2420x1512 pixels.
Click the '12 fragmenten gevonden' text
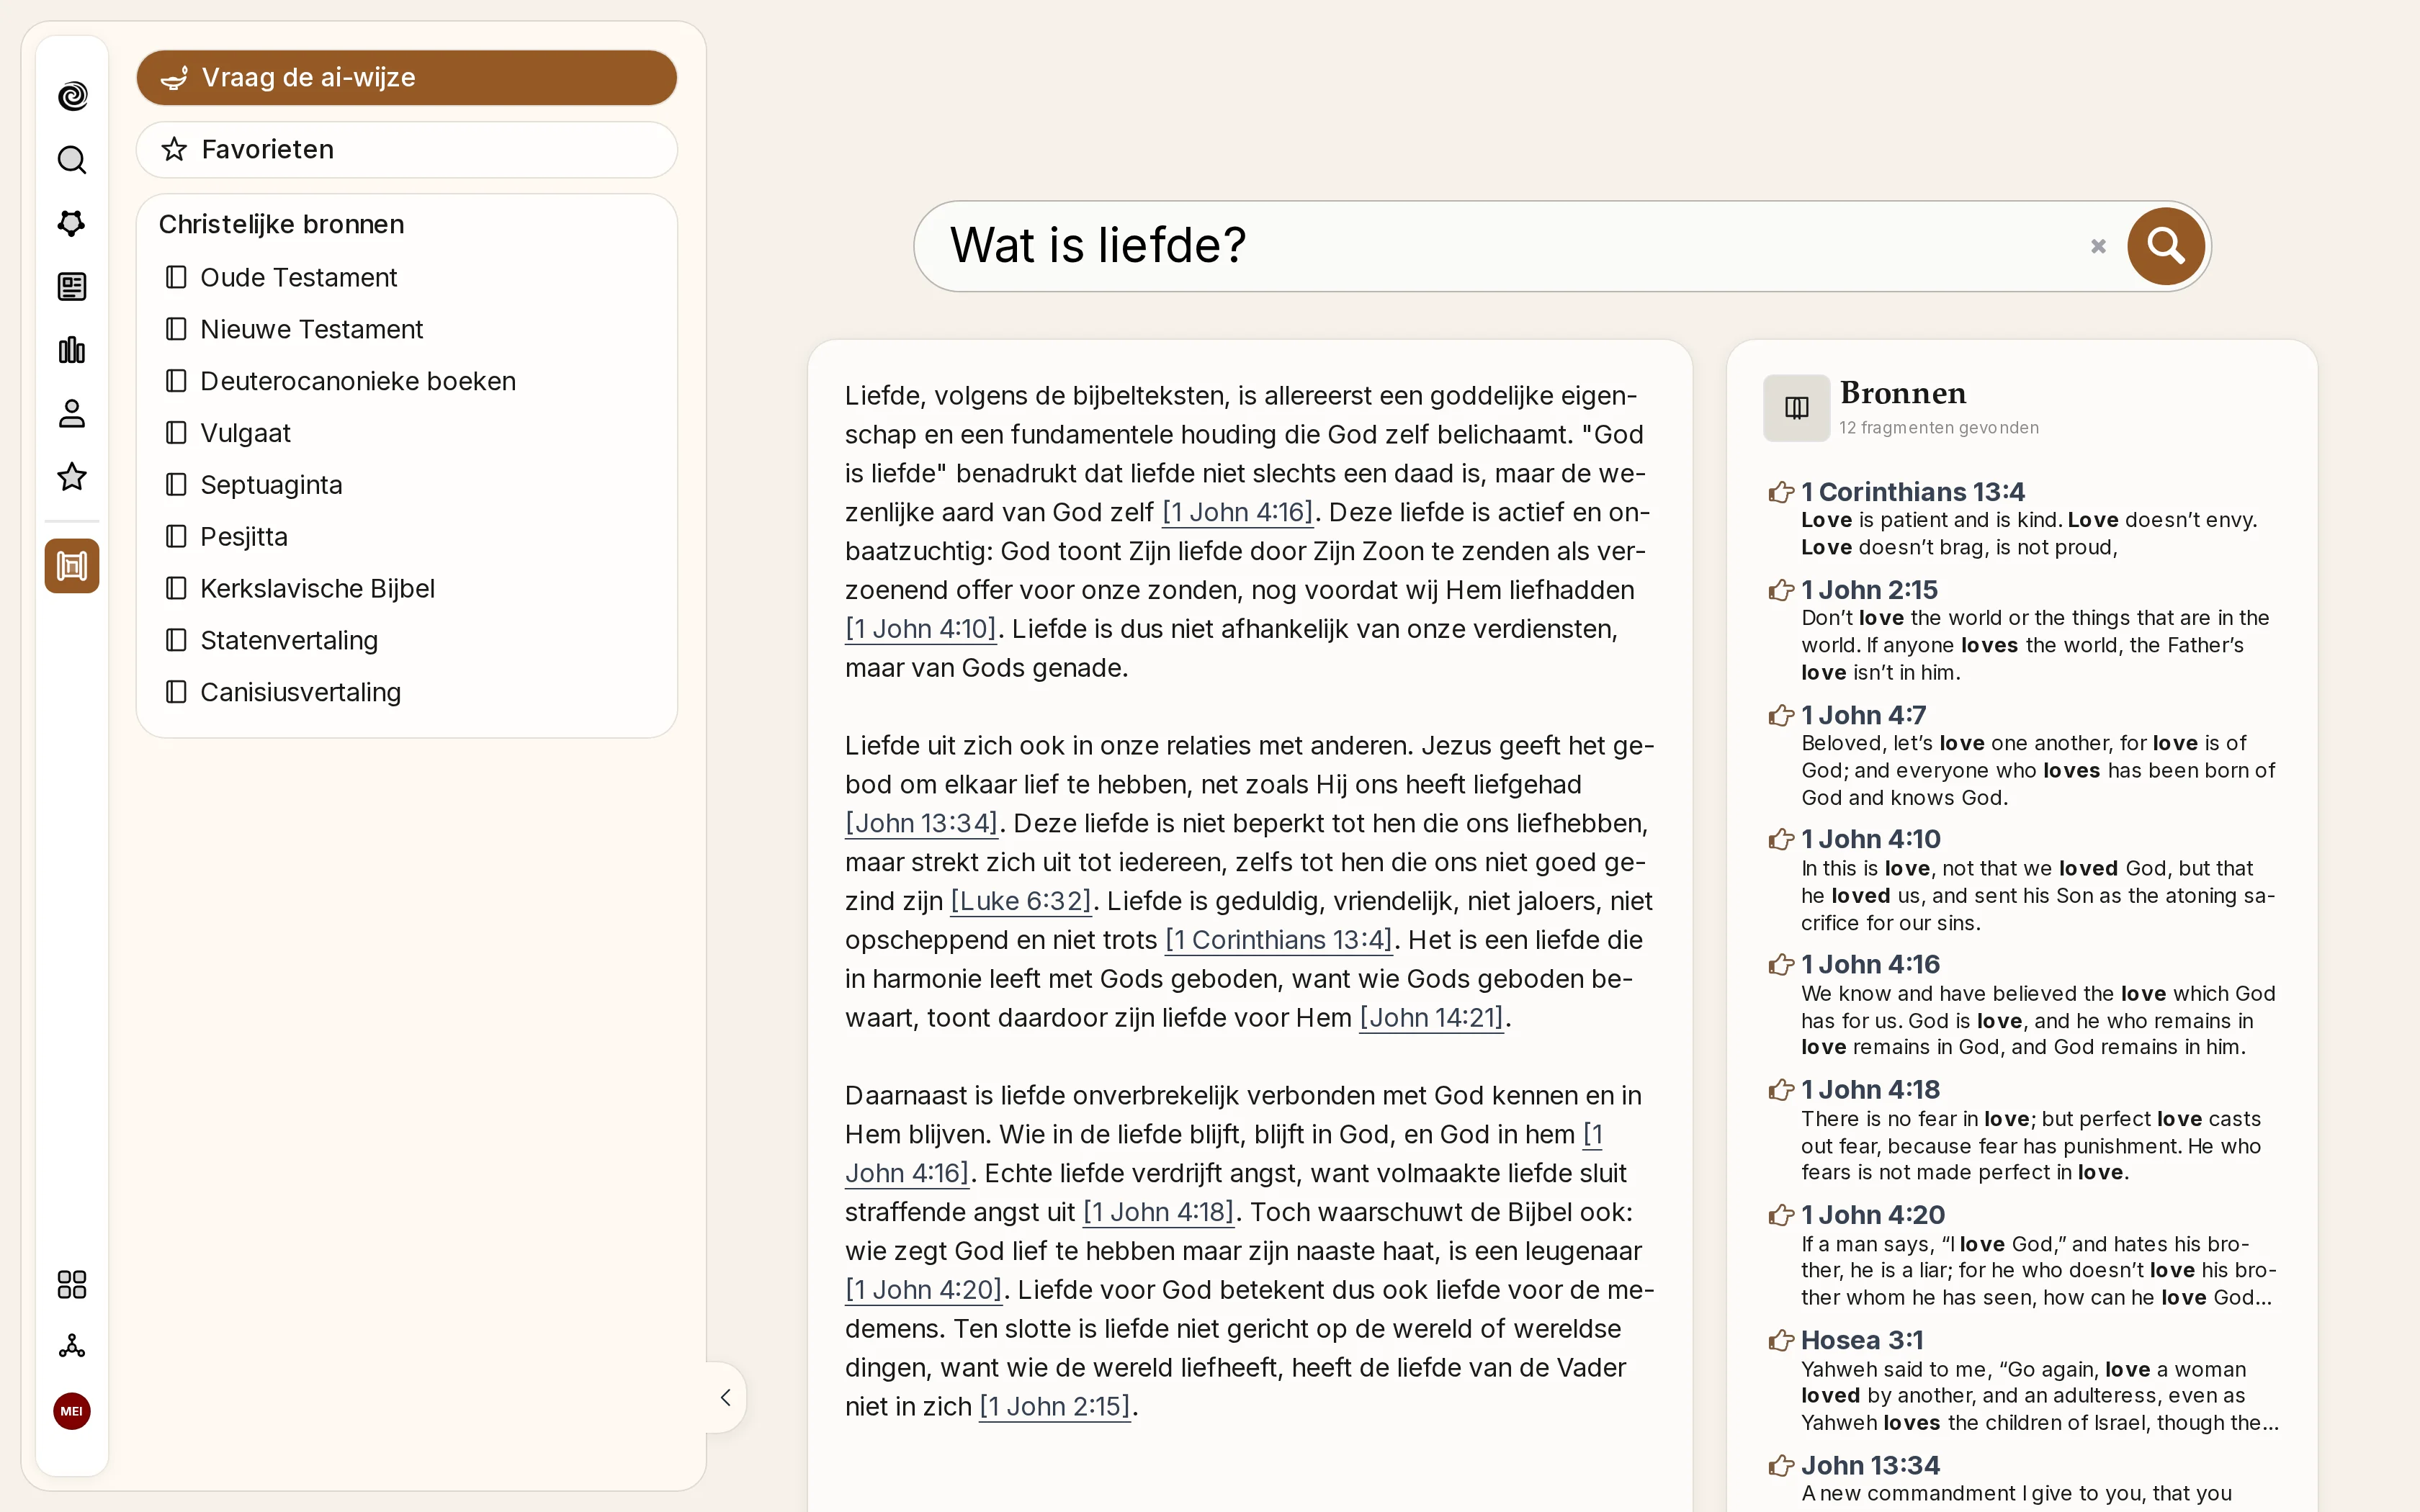coord(1939,428)
